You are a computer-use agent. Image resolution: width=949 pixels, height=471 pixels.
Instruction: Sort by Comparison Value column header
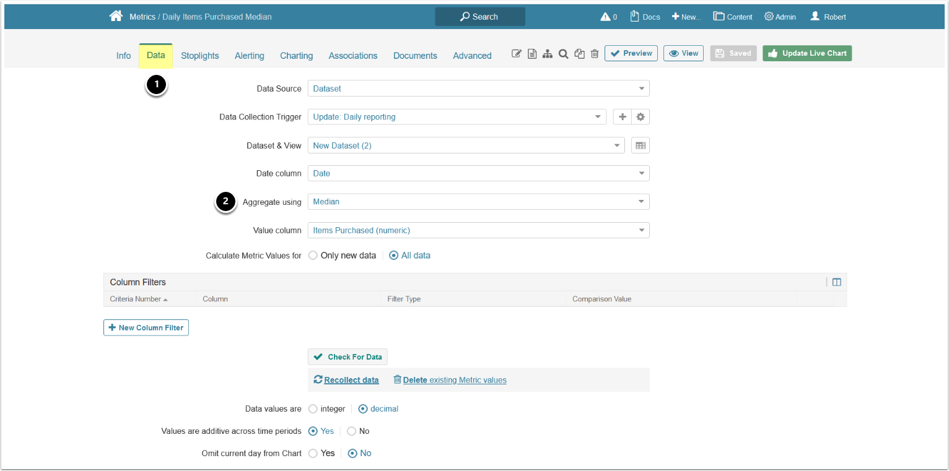601,299
